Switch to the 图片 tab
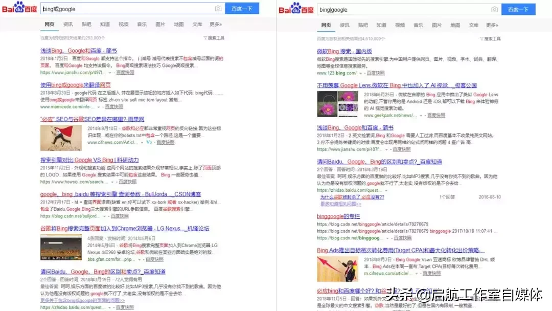Viewport: 552px width, 311px height. [x=159, y=24]
